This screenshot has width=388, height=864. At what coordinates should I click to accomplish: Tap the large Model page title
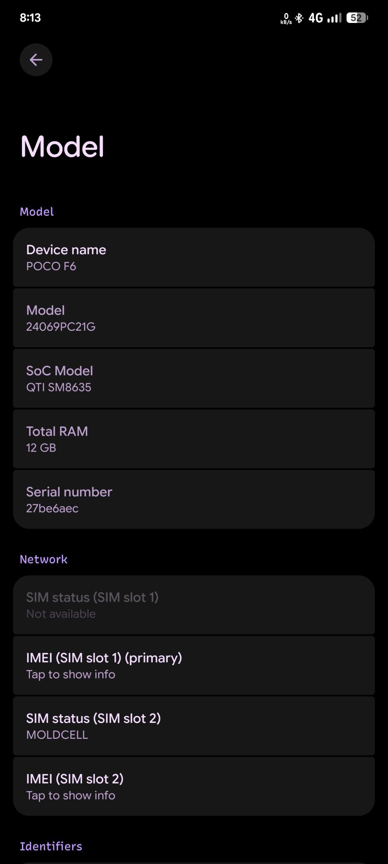tap(63, 146)
